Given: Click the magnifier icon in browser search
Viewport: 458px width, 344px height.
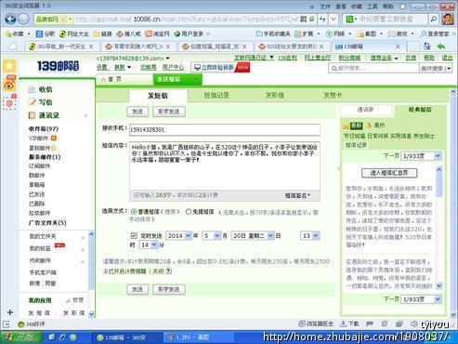Looking at the screenshot, I should click(x=434, y=20).
